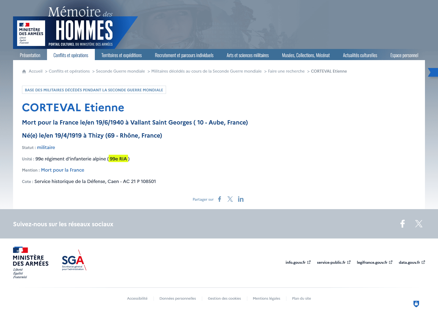Screen dimensions: 438x313
Task: Share the record on Facebook
Action: tap(220, 199)
